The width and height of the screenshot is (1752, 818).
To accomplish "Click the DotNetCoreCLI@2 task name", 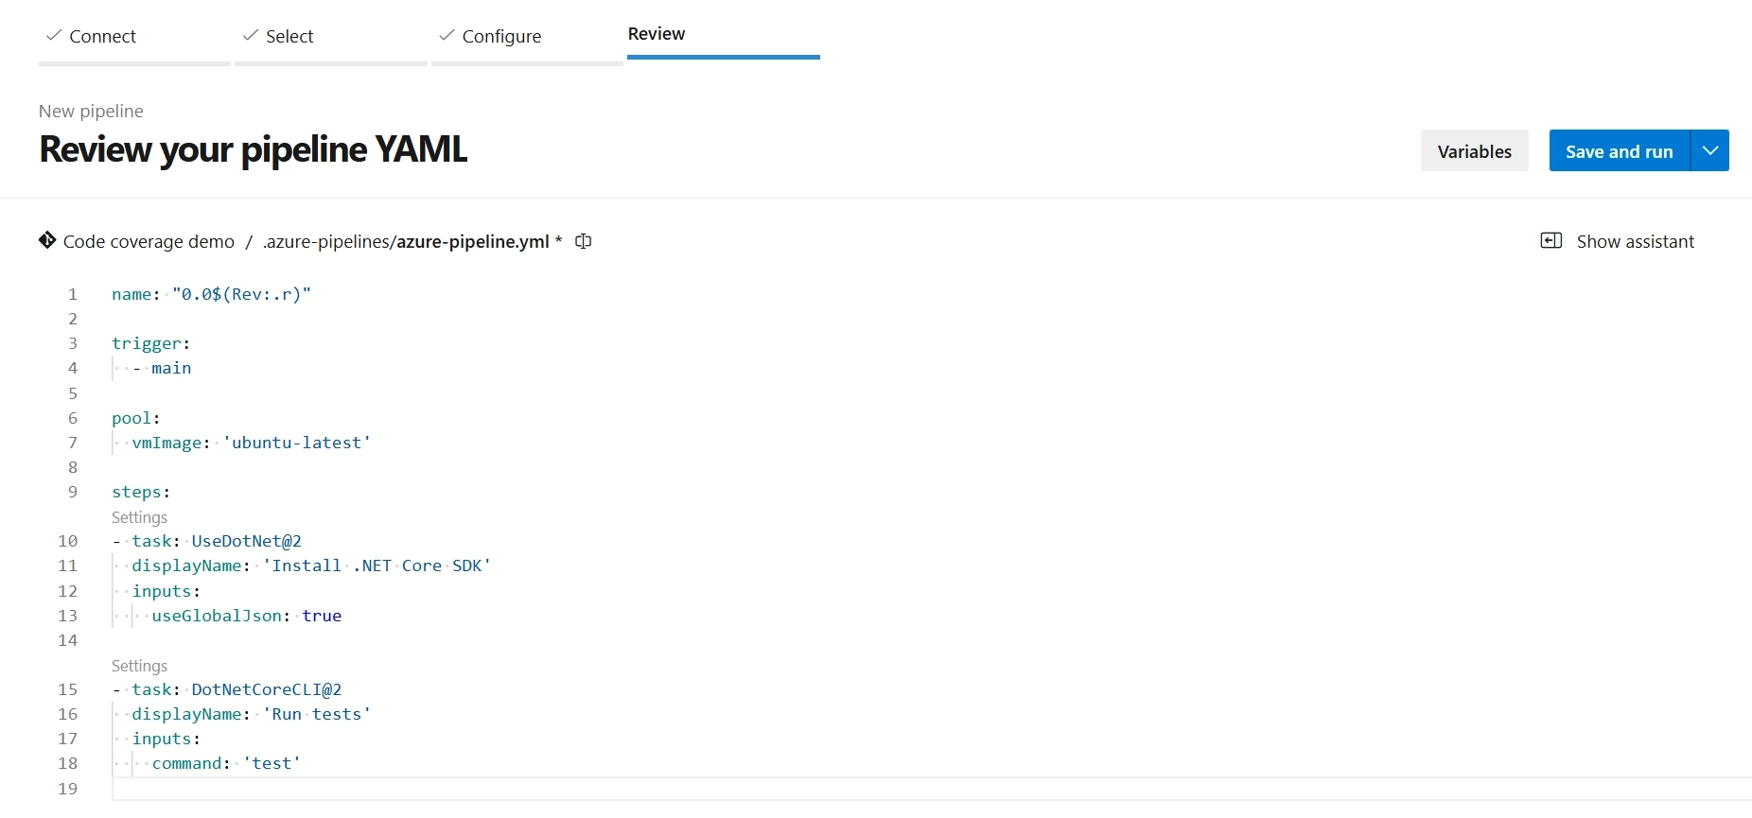I will tap(267, 689).
